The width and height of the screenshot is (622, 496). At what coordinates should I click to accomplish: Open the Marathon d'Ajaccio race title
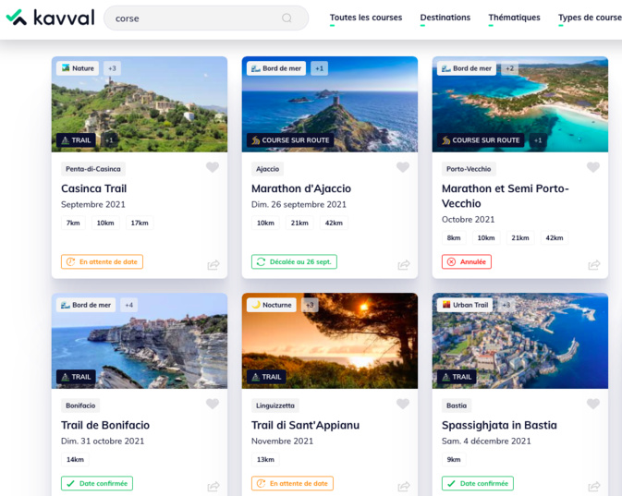301,188
